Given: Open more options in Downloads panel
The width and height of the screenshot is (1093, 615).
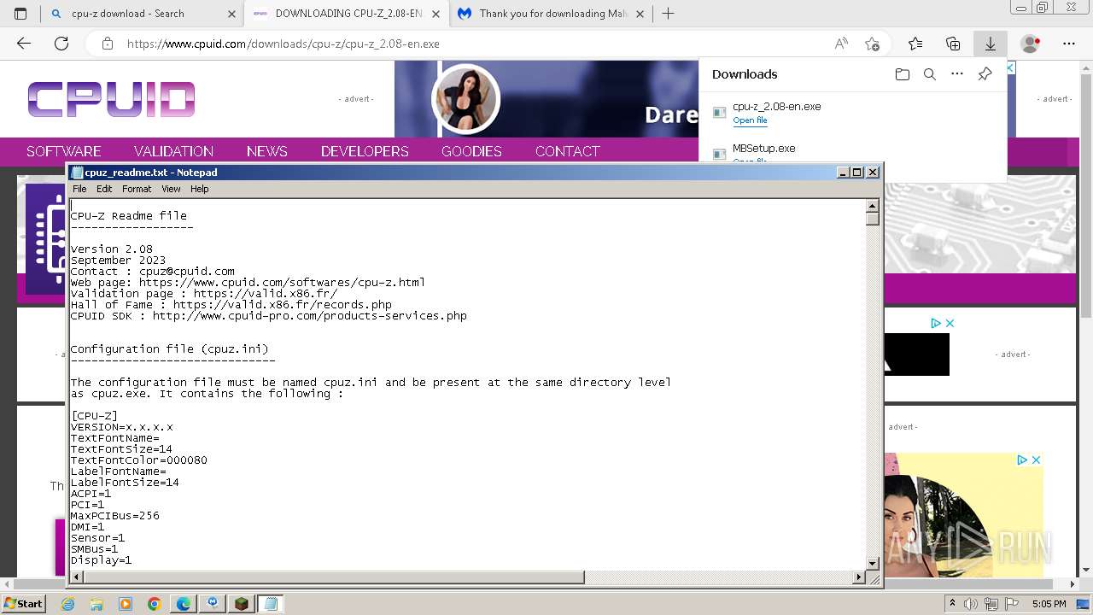Looking at the screenshot, I should point(957,74).
